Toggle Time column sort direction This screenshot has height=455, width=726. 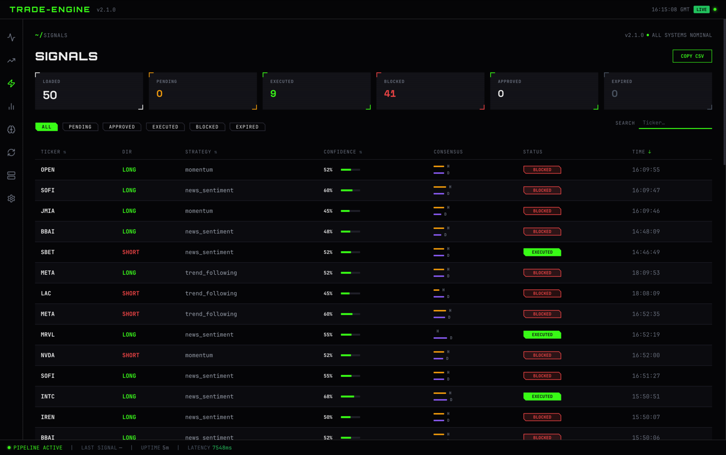pyautogui.click(x=642, y=152)
